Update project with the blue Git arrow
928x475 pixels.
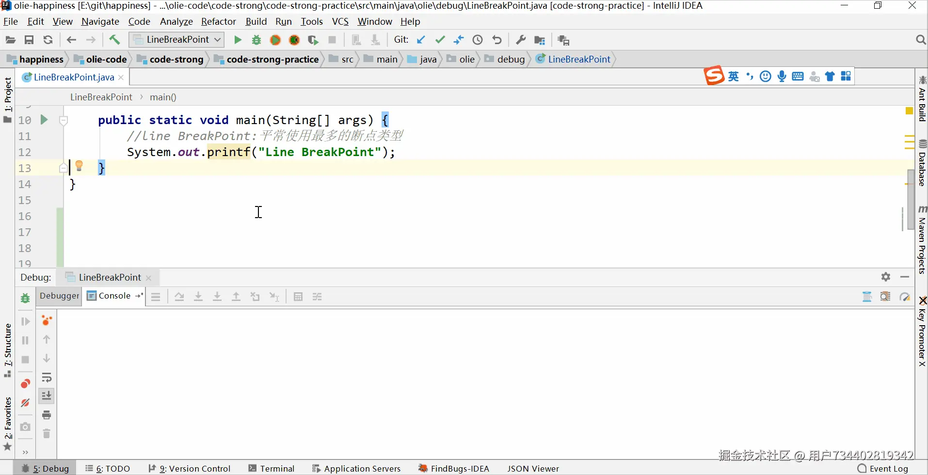[x=421, y=40]
